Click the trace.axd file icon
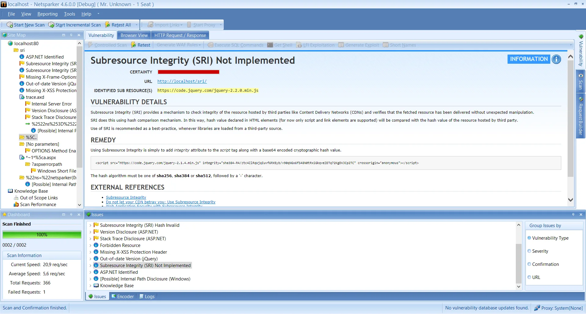 22,97
